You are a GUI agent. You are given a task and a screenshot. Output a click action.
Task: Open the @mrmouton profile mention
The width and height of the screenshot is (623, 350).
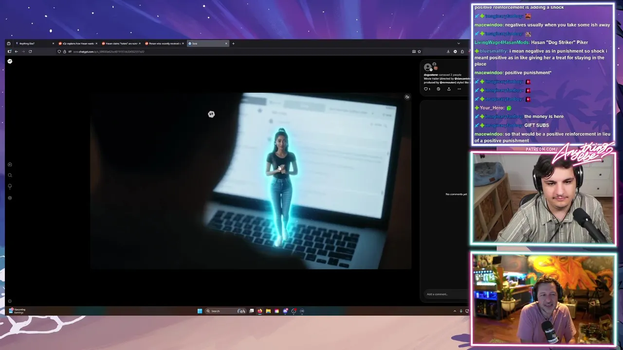[x=448, y=83]
